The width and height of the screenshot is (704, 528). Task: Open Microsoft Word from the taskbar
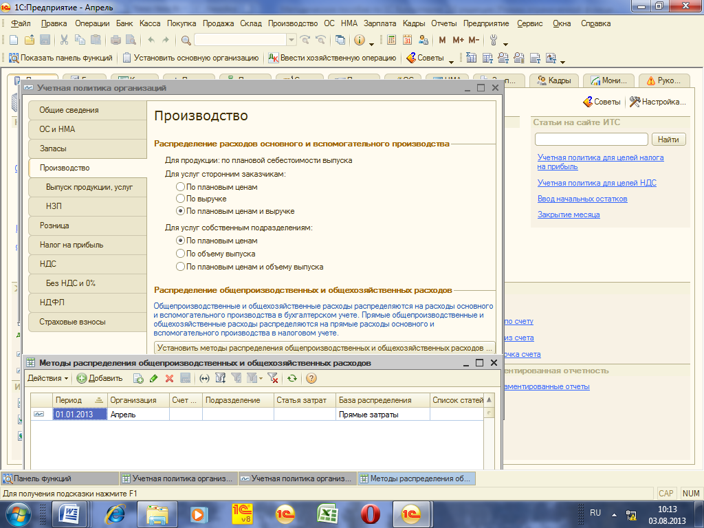[69, 514]
